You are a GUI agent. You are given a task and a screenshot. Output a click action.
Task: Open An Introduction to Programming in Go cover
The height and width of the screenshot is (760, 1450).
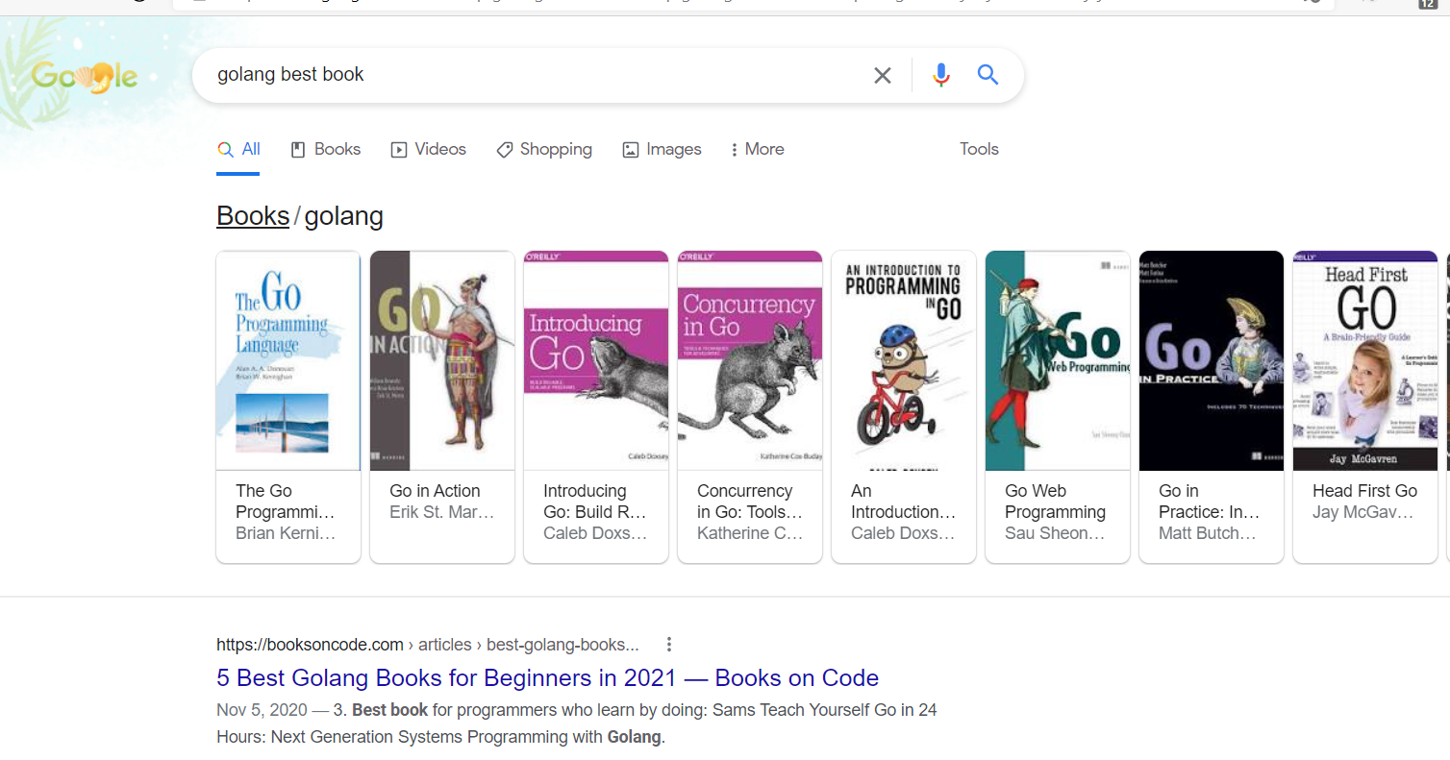(904, 361)
